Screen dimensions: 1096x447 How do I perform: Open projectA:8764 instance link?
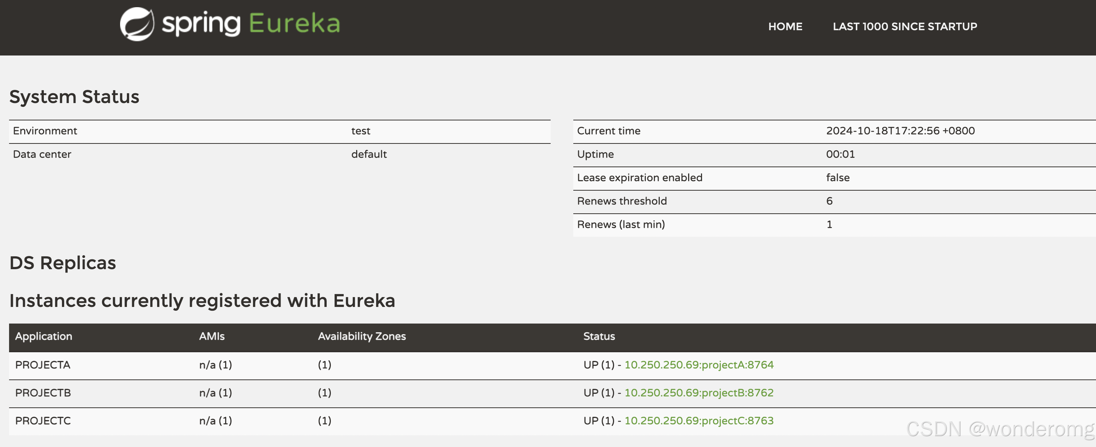click(x=699, y=365)
